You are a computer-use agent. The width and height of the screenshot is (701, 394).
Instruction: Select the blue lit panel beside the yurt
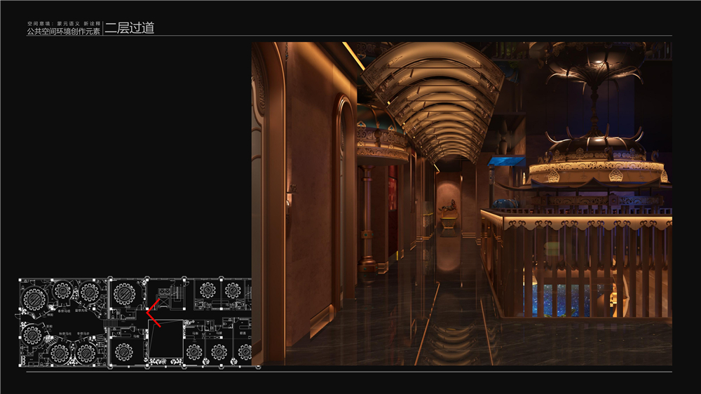click(x=506, y=161)
